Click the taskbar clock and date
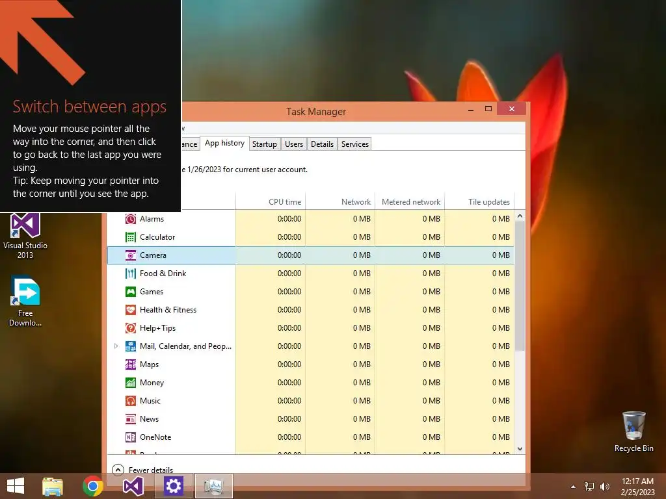The width and height of the screenshot is (666, 499). pyautogui.click(x=637, y=487)
